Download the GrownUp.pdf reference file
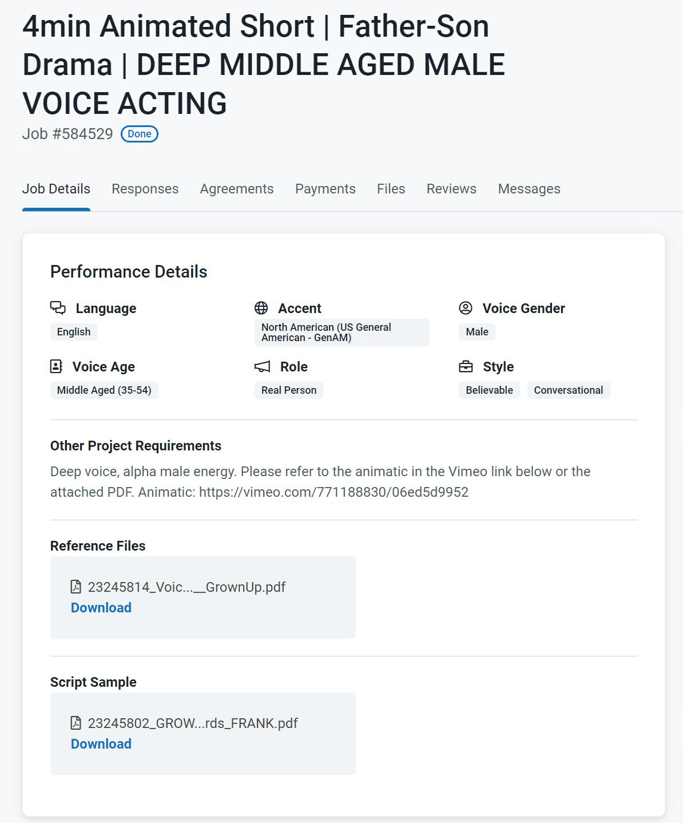 pyautogui.click(x=101, y=608)
